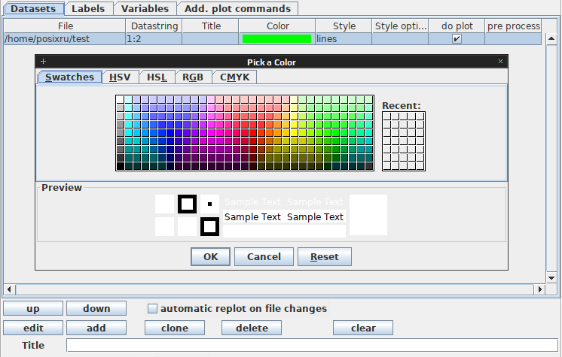This screenshot has height=357, width=562.
Task: Open the HSV color tab
Action: 120,77
